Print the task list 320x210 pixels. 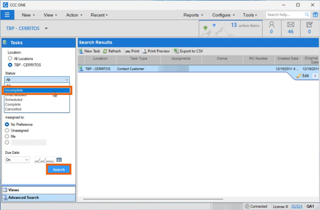pos(132,51)
